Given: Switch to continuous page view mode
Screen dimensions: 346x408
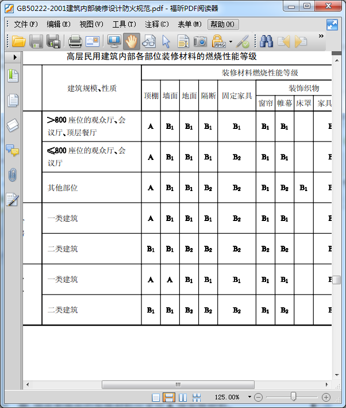Looking at the screenshot, I should [169, 397].
